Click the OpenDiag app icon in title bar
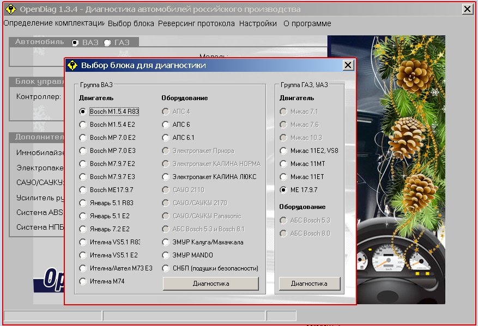This screenshot has width=478, height=326. pos(11,9)
